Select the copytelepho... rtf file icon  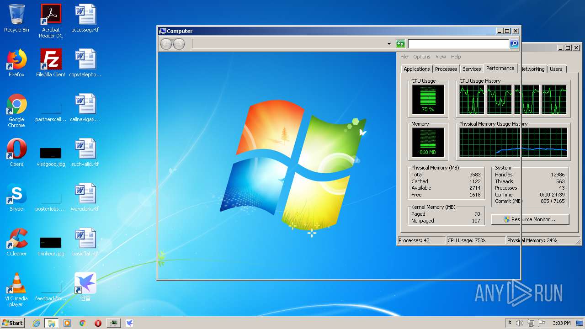point(85,63)
